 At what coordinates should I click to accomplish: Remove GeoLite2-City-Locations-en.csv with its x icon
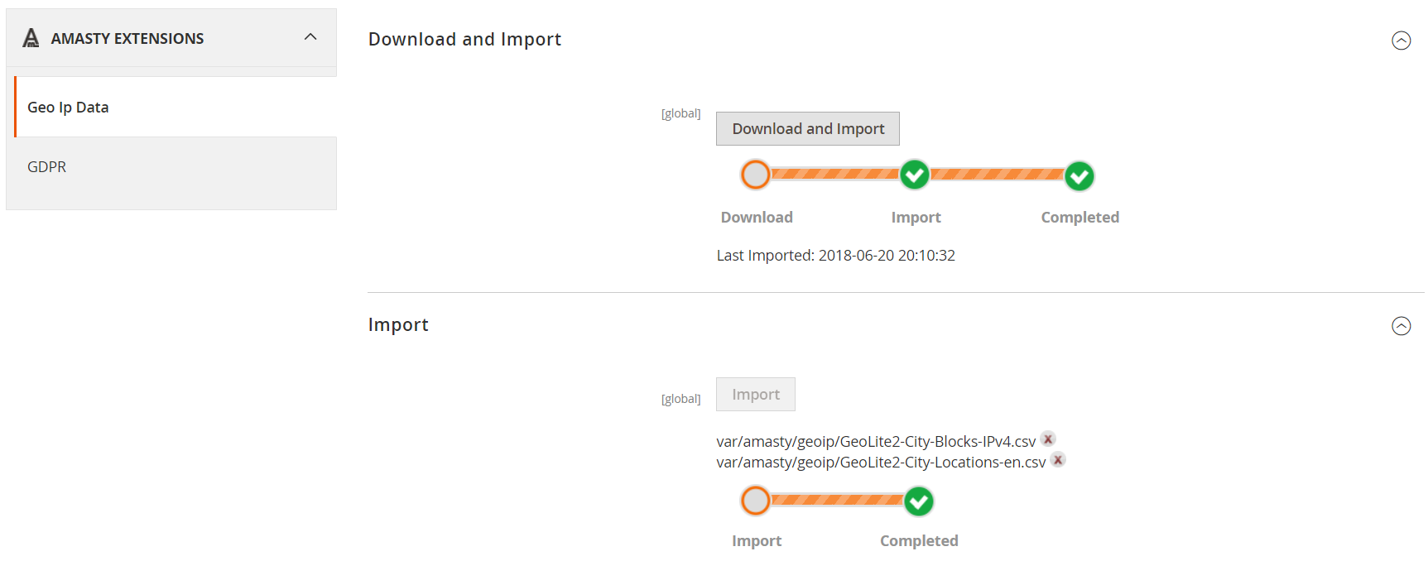[1058, 459]
